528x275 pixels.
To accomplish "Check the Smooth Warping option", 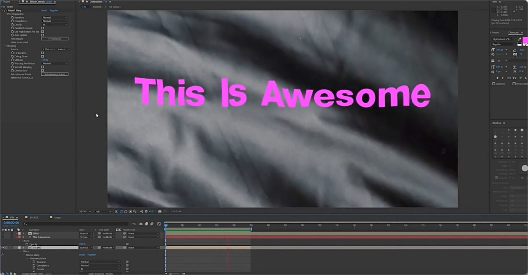I will click(42, 67).
